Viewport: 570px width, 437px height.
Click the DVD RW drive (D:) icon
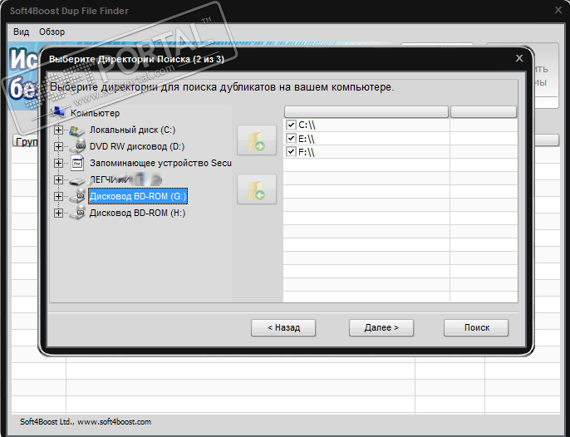tap(77, 146)
